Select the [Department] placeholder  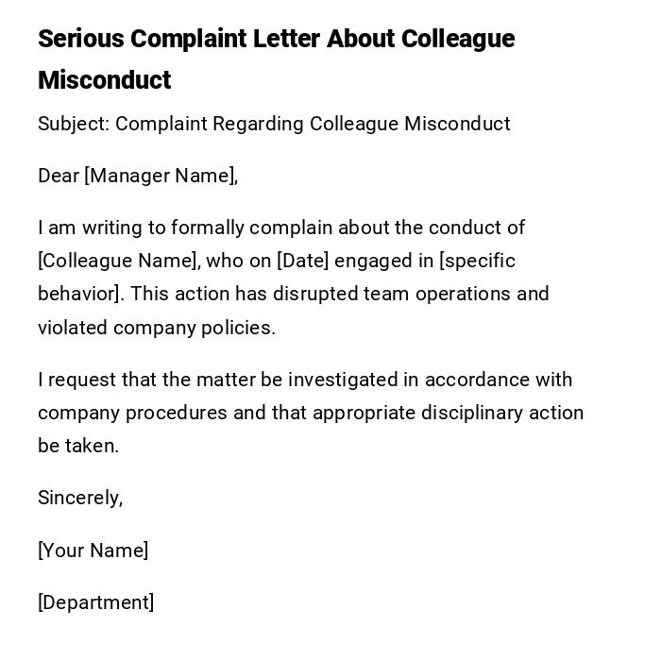click(x=95, y=602)
